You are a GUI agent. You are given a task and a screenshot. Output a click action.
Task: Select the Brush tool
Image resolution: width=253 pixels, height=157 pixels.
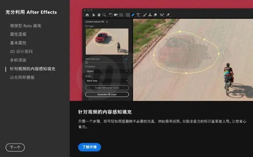coord(145,15)
